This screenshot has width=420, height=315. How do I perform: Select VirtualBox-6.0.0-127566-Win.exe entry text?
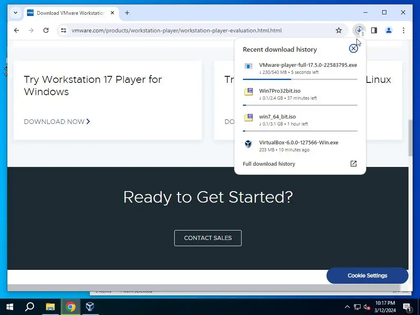[x=299, y=143]
